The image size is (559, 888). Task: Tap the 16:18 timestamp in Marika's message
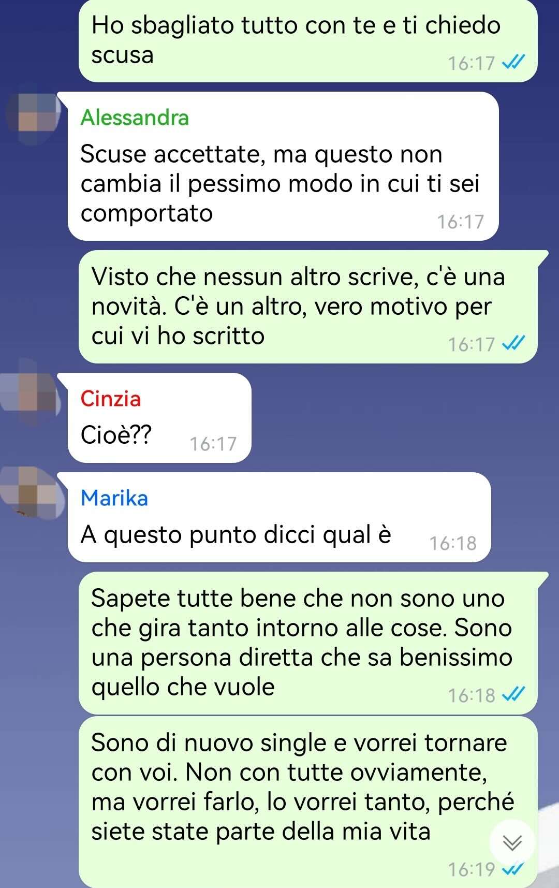click(453, 543)
